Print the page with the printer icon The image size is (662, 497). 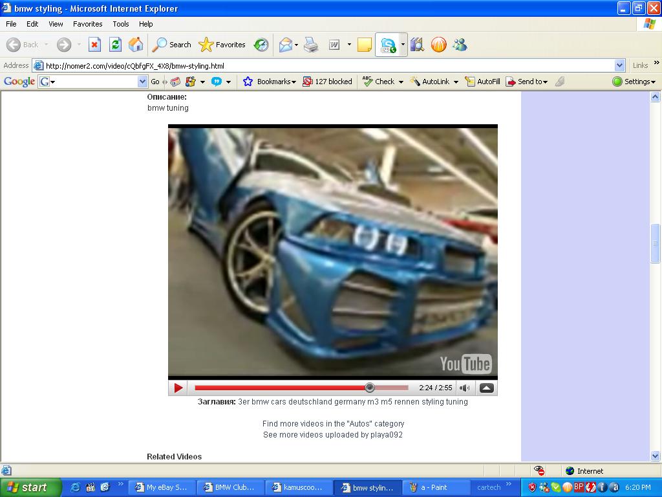click(311, 45)
